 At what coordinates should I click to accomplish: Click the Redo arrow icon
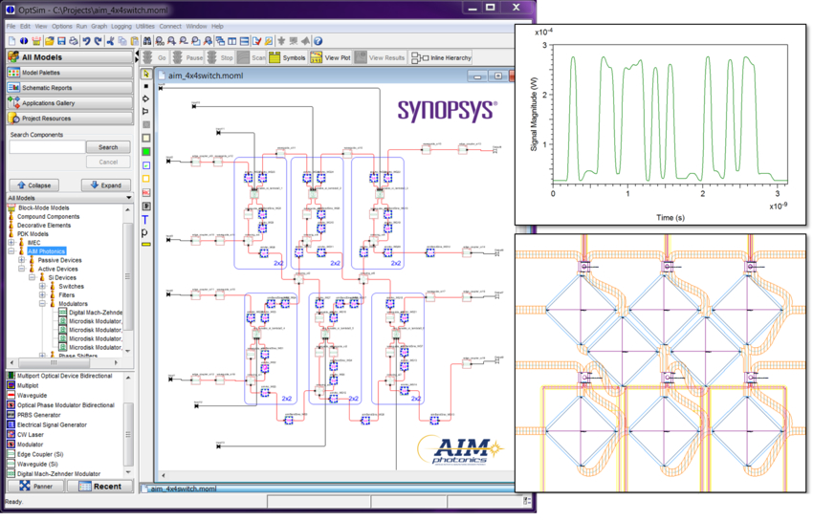tap(98, 41)
